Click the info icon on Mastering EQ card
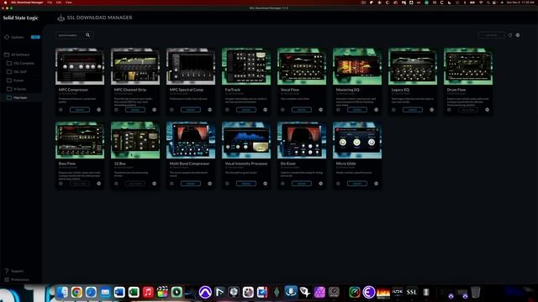This screenshot has width=538, height=302. pyautogui.click(x=338, y=110)
